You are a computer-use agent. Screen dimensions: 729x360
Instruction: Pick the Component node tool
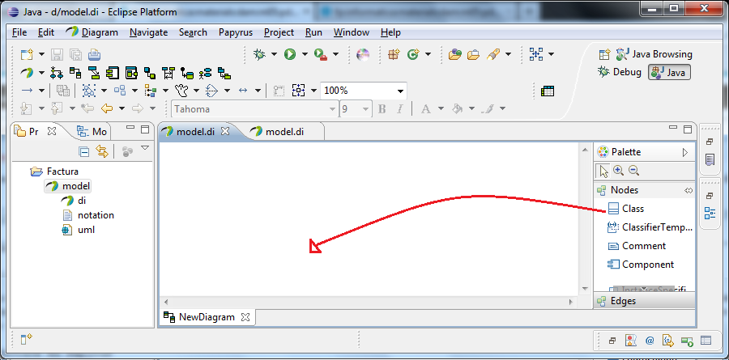(647, 265)
